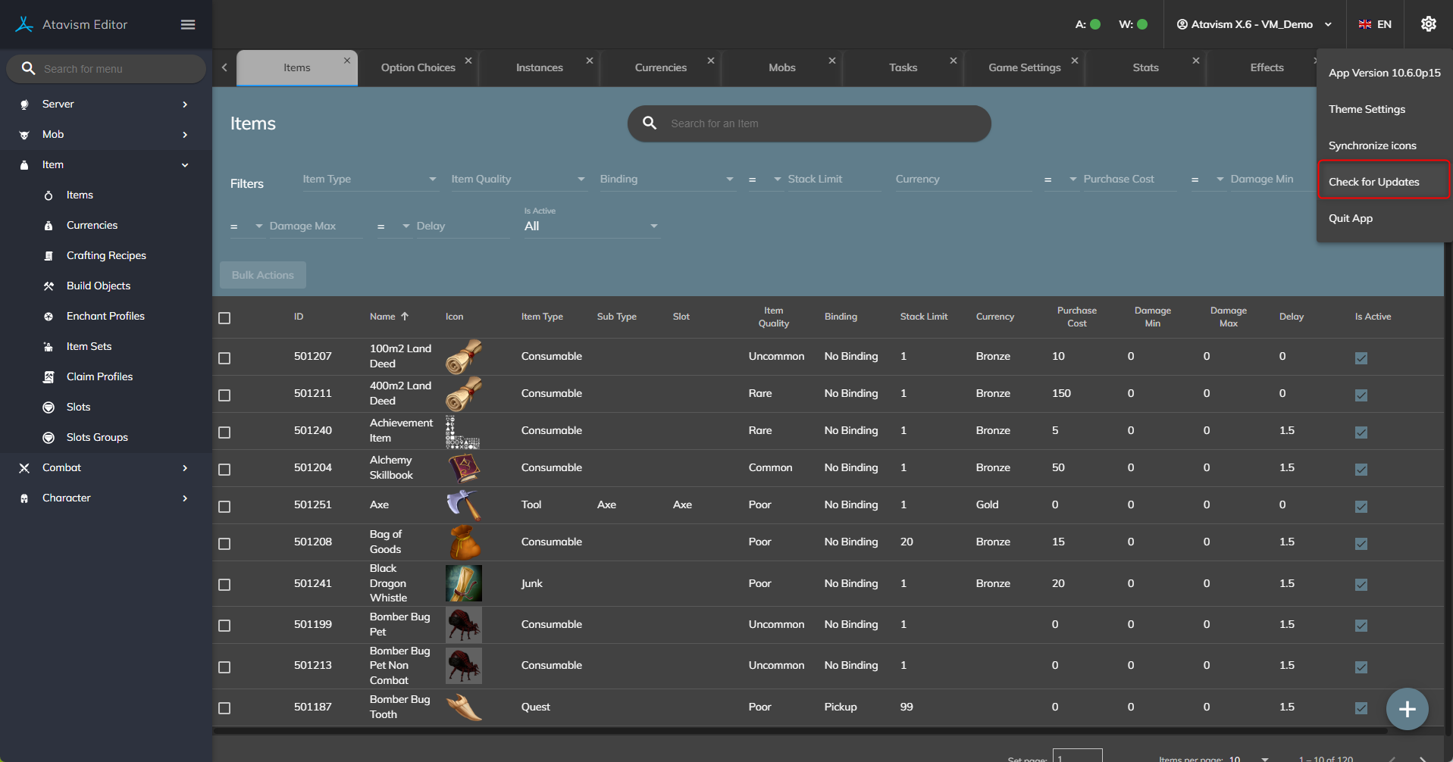
Task: Click the Crafting Recipes sidebar icon
Action: coord(49,256)
